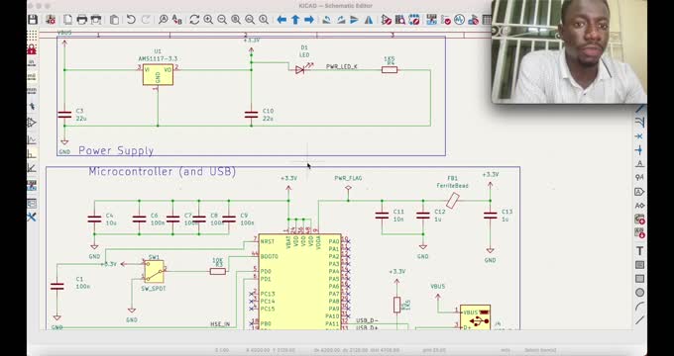Screen dimensions: 674x356
Task: Open the simulator from the toolbar
Action: pyautogui.click(x=459, y=20)
